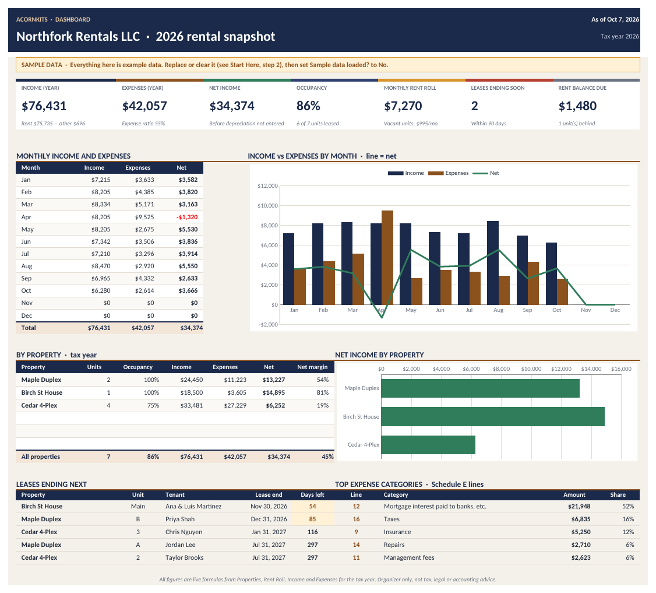Viewport: 656px width, 593px height.
Task: Click the Birch St House net income bar
Action: 493,417
